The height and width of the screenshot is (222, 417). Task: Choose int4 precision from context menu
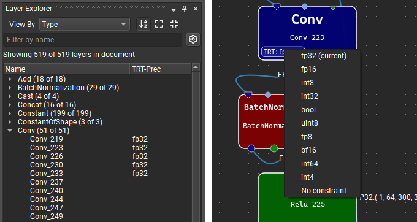[323, 177]
